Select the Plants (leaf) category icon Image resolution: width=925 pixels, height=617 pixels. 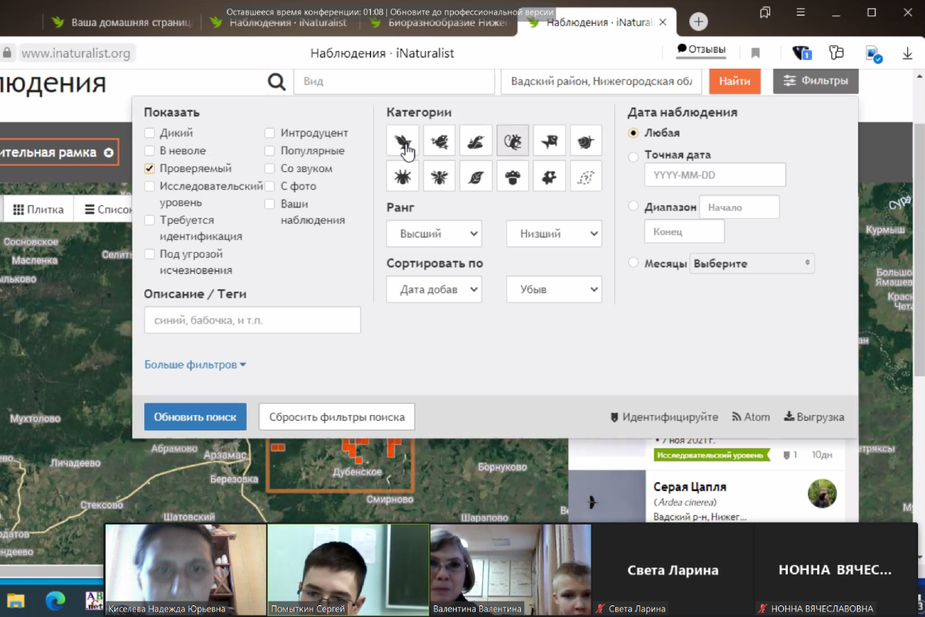(x=476, y=177)
